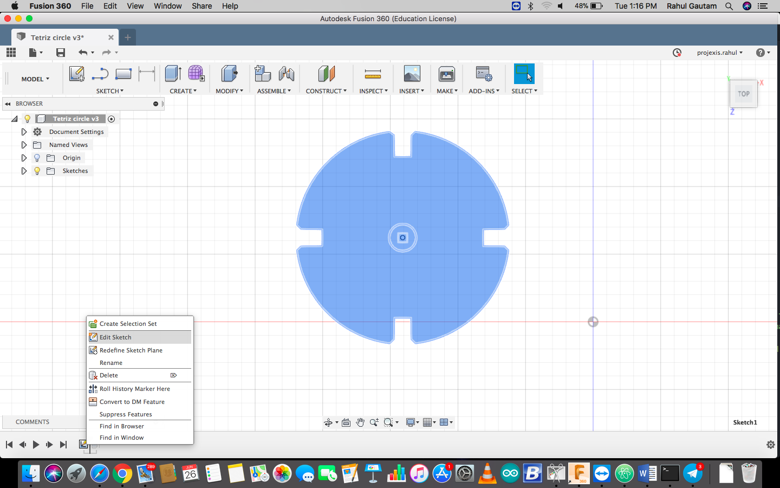
Task: Choose Create Selection Set from context menu
Action: [x=140, y=324]
